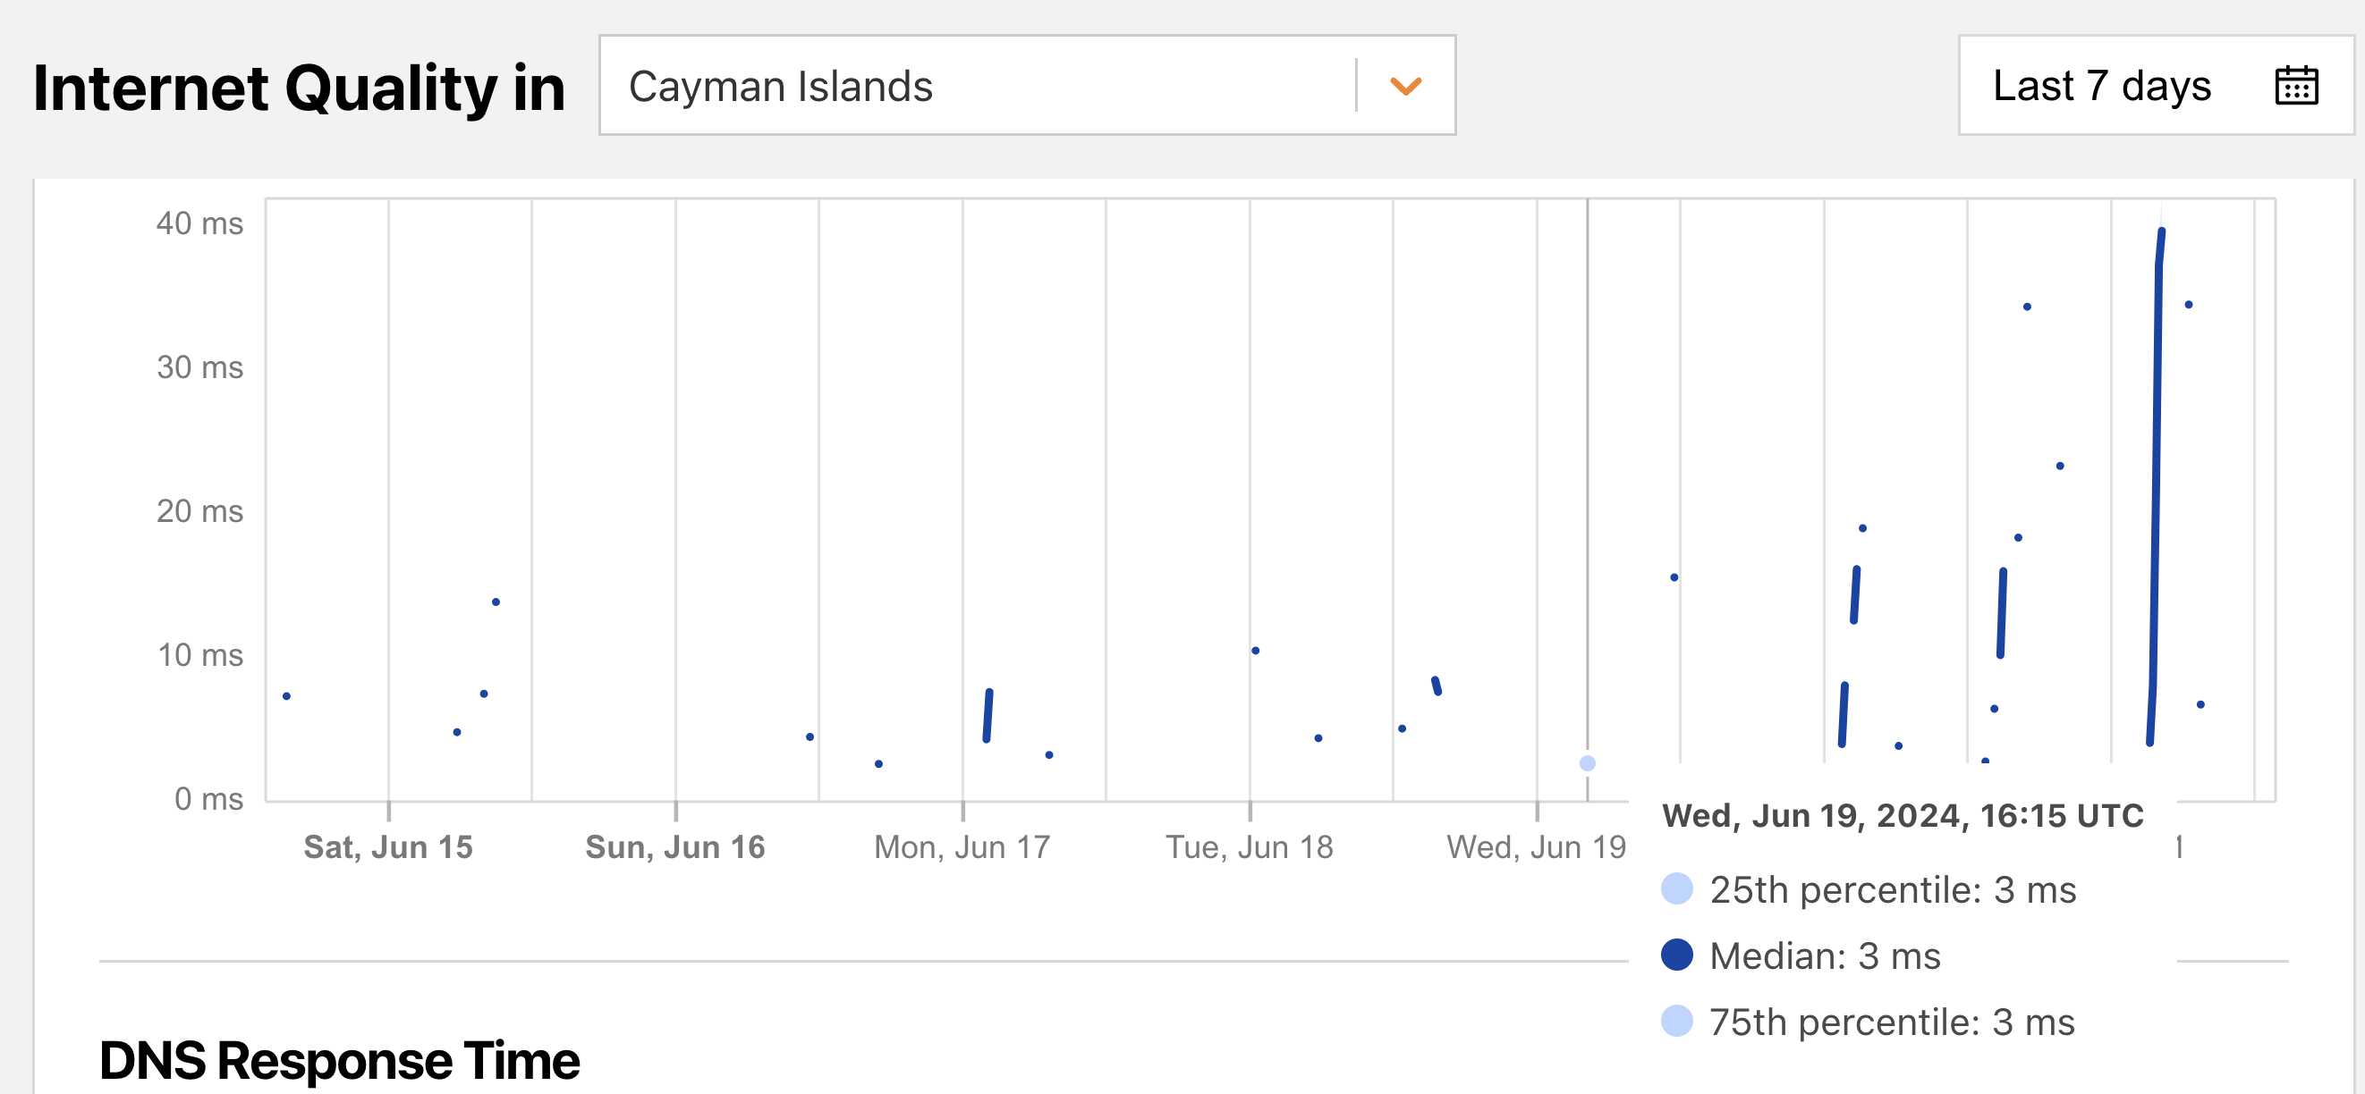Click the calendar icon beside Last 7 days
2365x1094 pixels.
click(2296, 86)
